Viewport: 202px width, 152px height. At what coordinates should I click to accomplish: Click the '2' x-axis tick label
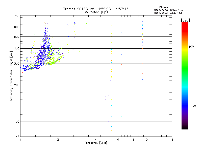click(x=58, y=140)
